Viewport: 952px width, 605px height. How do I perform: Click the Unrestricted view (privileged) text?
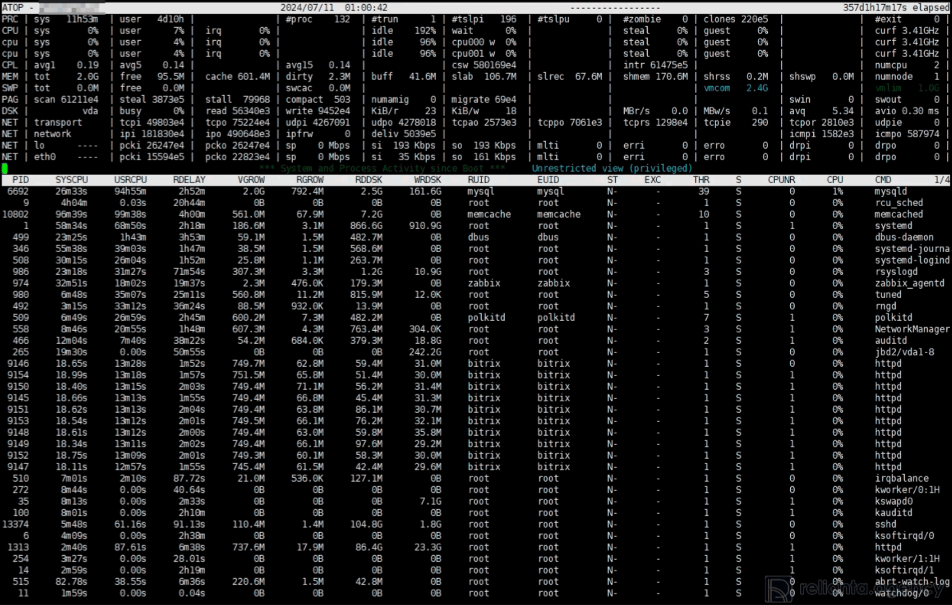tap(612, 168)
